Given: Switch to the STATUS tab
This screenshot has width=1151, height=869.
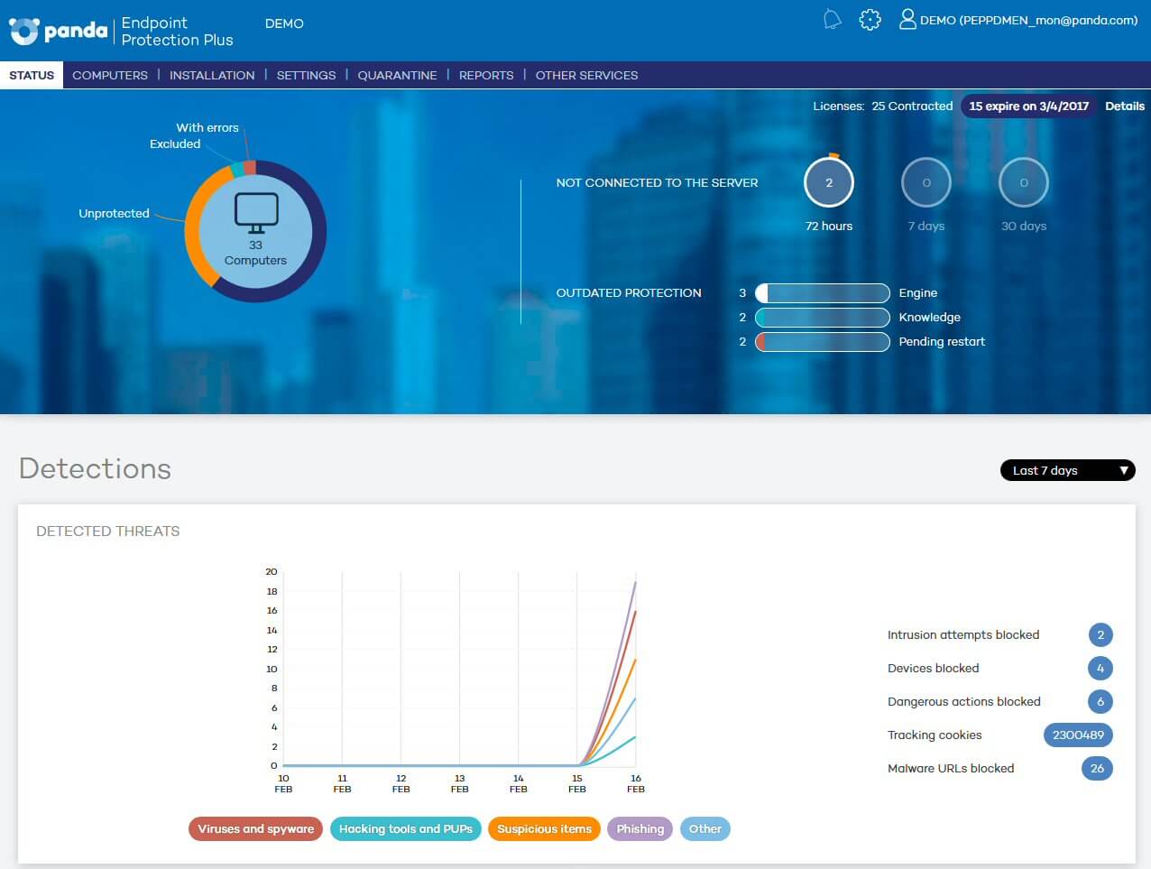Looking at the screenshot, I should [32, 75].
